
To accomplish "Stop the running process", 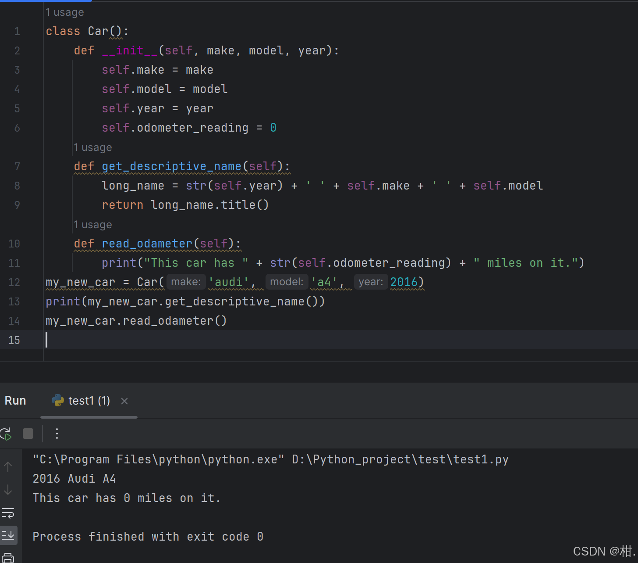I will coord(28,434).
